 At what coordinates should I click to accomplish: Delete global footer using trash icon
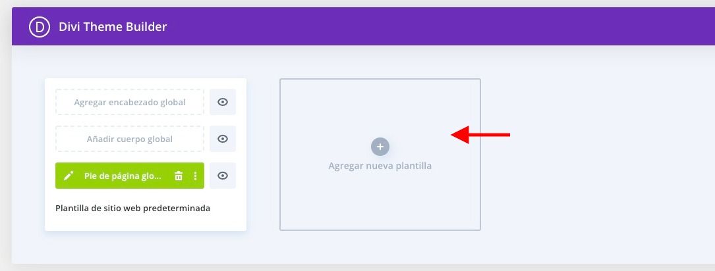[179, 176]
